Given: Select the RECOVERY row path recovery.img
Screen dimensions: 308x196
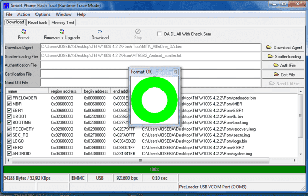Looking at the screenshot, I should click(x=199, y=129).
